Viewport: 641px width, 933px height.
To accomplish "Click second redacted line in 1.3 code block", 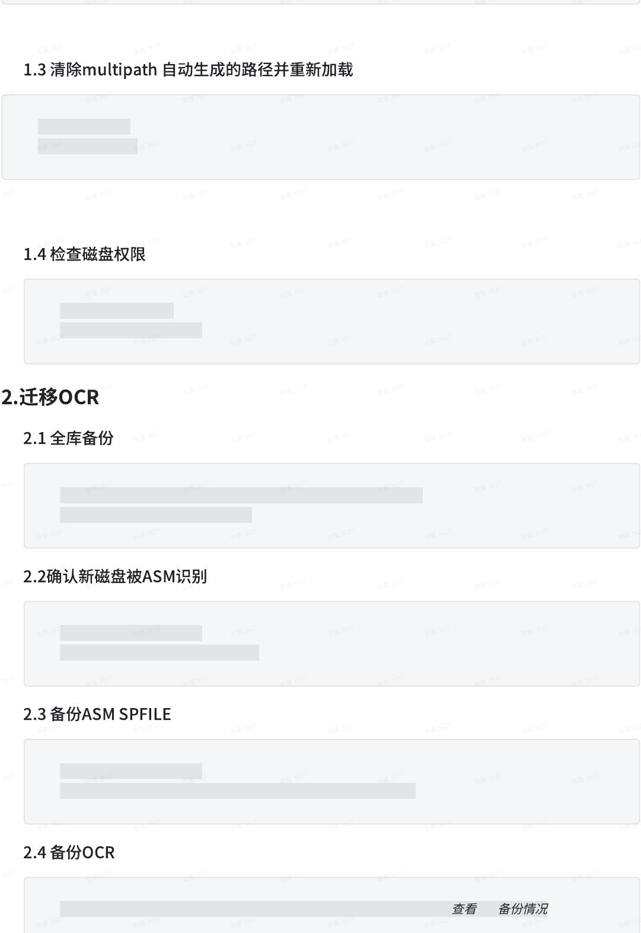I will click(88, 146).
